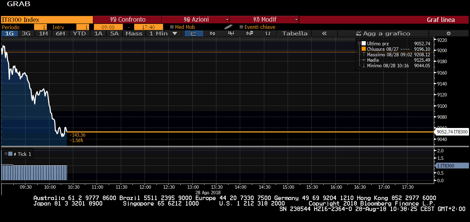
Task: Collapse the Ultimo prz legend tree
Action: pyautogui.click(x=360, y=44)
